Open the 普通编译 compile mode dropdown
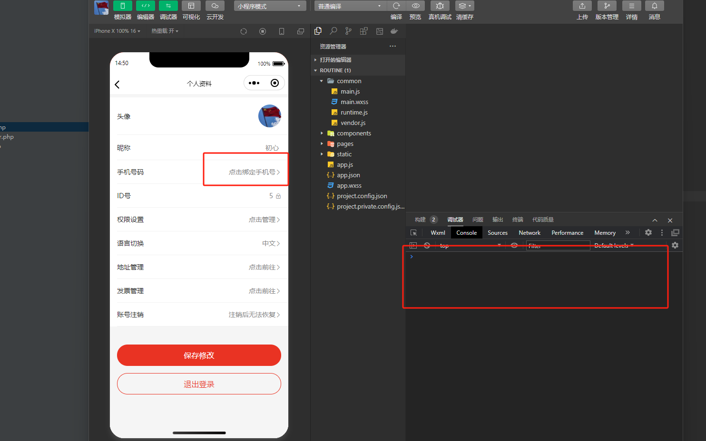Image resolution: width=706 pixels, height=441 pixels. coord(350,6)
